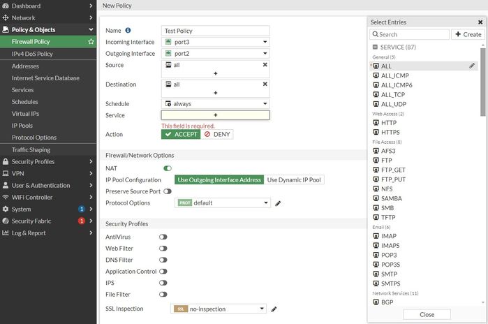488x324 pixels.
Task: Close Select Entries panel with X
Action: pos(480,22)
